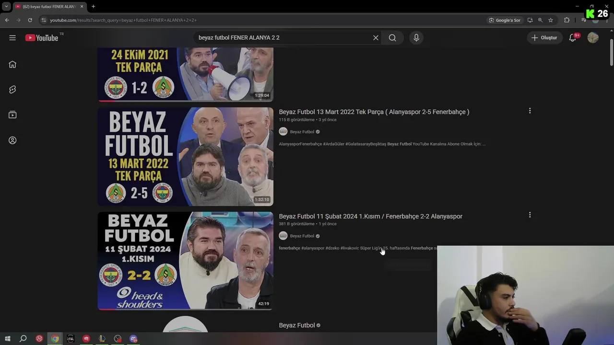This screenshot has height=345, width=614.
Task: Go back with browser back arrow
Action: [x=7, y=20]
